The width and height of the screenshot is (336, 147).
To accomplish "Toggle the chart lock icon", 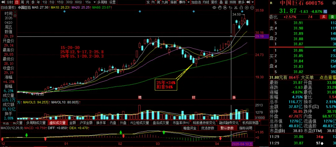I will (x=241, y=8).
